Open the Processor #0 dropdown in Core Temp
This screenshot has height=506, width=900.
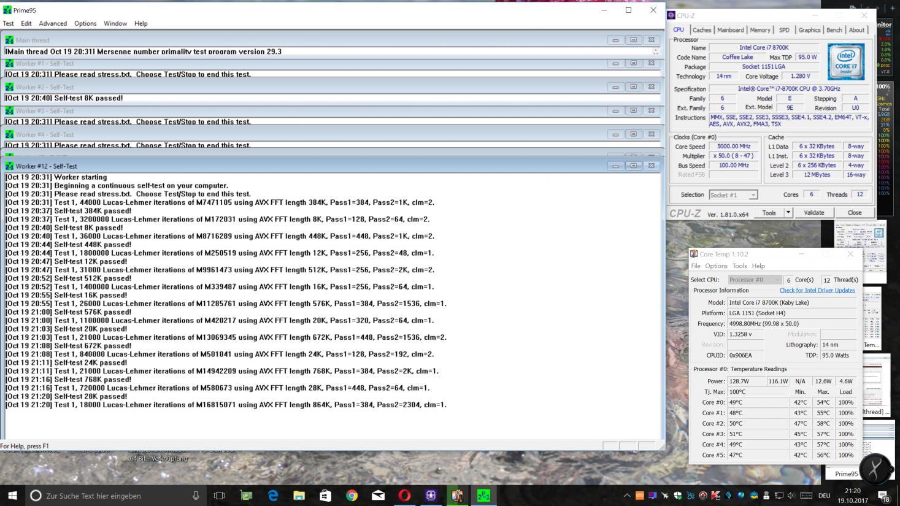(x=755, y=280)
